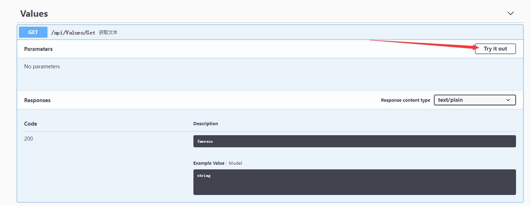Select the /api/Values/Get endpoint path
The image size is (531, 206).
pos(73,33)
